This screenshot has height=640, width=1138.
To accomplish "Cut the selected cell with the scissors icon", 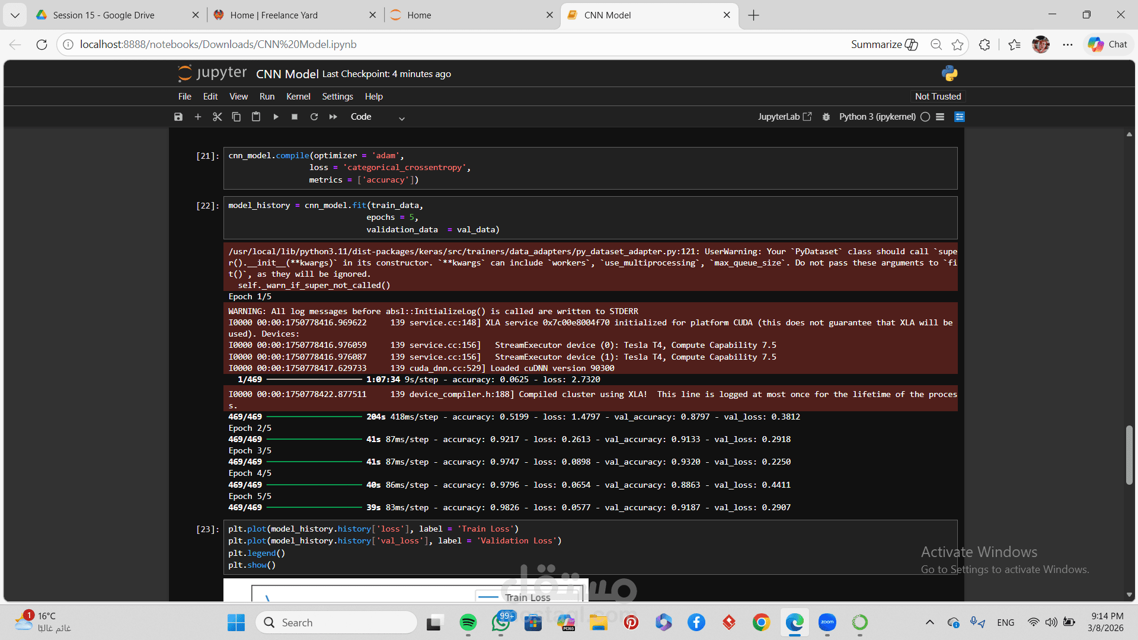I will [x=217, y=117].
